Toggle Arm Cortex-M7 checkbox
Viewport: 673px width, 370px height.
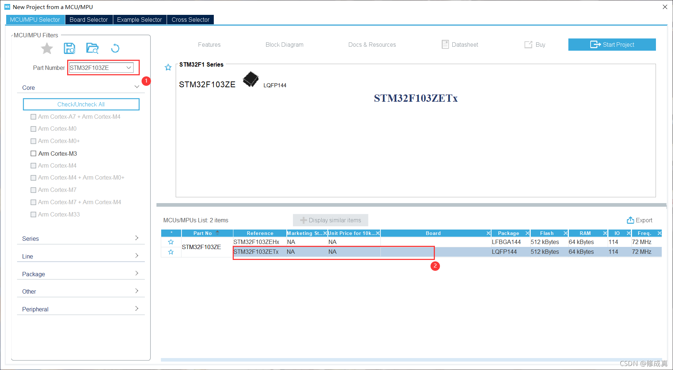[33, 190]
